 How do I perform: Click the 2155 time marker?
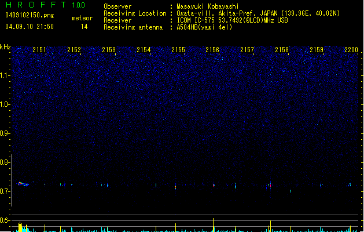tap(178, 49)
